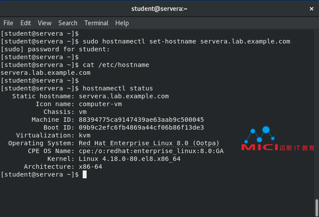Close the terminal window with the X button
The height and width of the screenshot is (217, 319).
(312, 9)
